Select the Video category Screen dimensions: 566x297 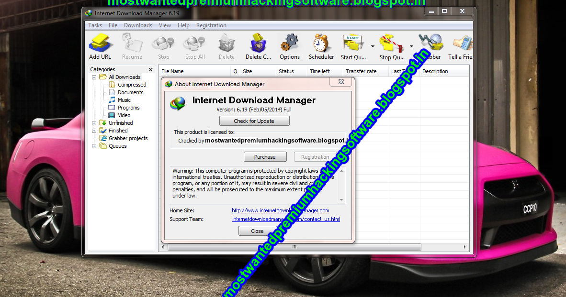click(x=124, y=115)
